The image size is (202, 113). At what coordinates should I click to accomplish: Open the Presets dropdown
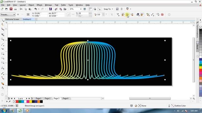pos(8,14)
